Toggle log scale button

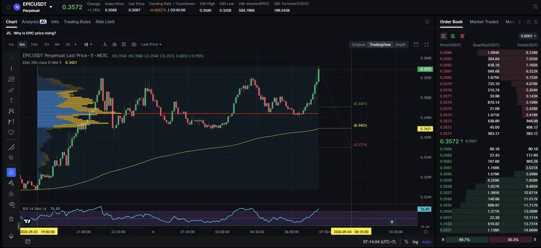point(415,242)
